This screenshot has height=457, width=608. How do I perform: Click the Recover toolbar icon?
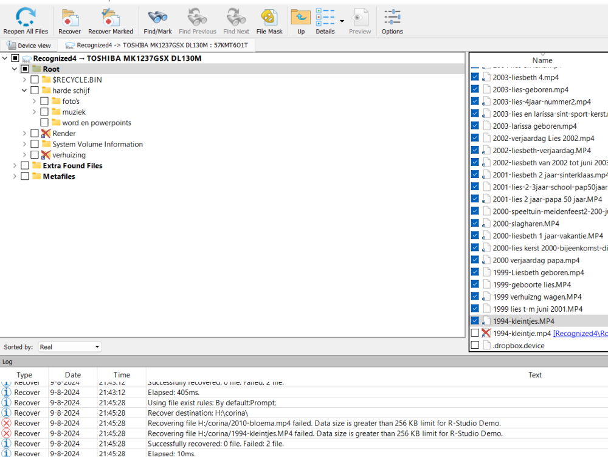pyautogui.click(x=69, y=17)
